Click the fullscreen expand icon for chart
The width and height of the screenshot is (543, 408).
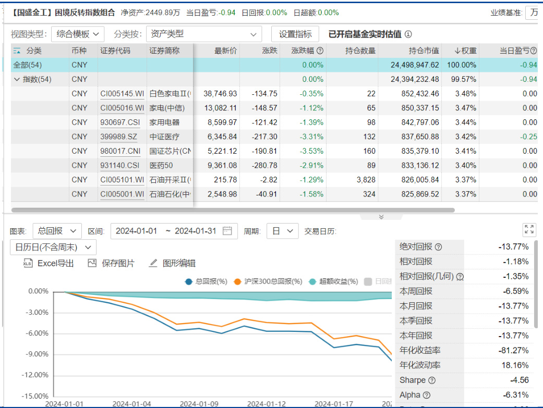[529, 230]
